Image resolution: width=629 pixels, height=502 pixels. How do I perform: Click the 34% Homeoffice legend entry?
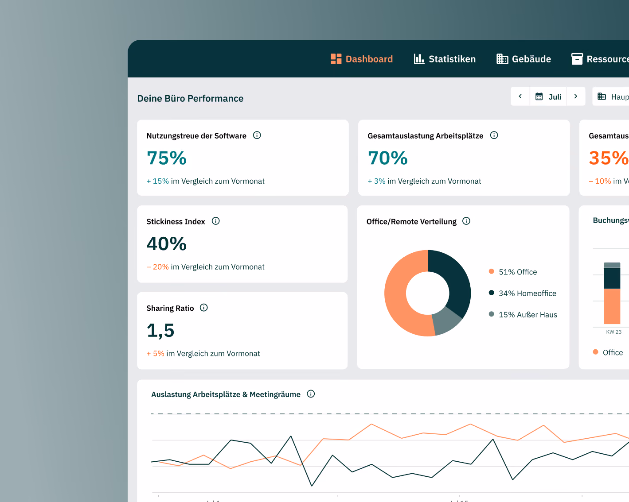point(523,293)
